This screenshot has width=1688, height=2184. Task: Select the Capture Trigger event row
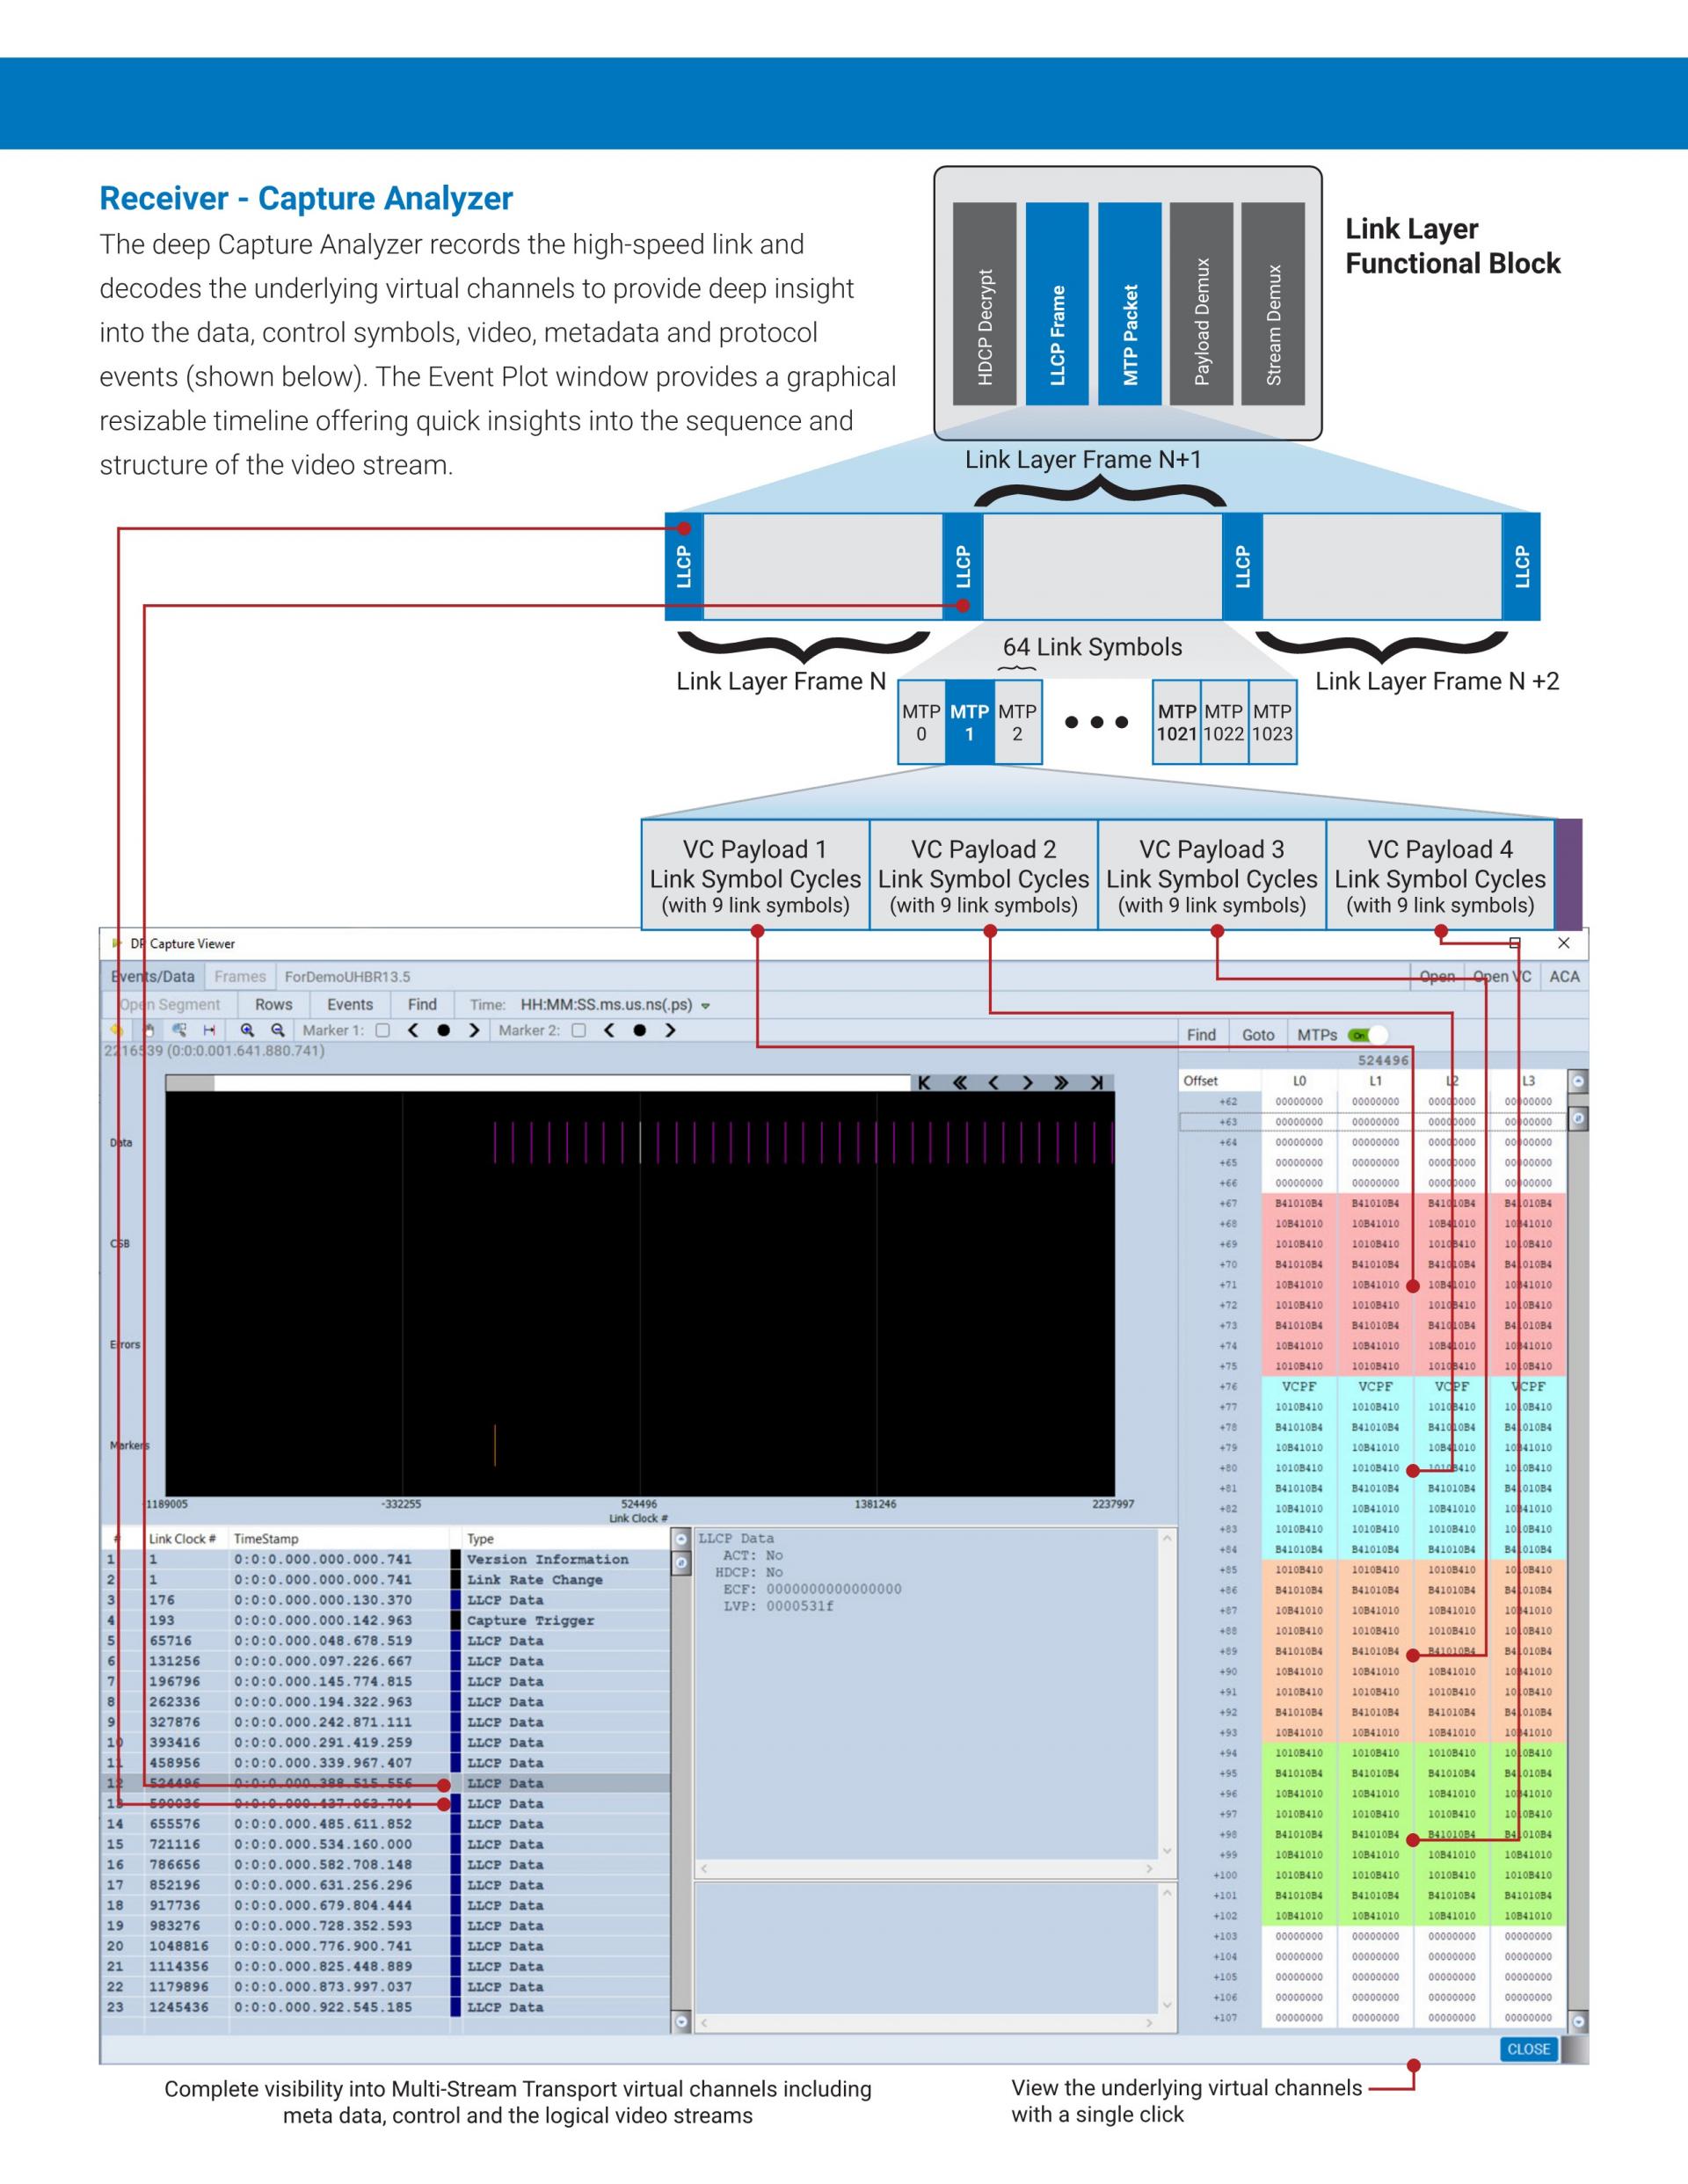(530, 1620)
